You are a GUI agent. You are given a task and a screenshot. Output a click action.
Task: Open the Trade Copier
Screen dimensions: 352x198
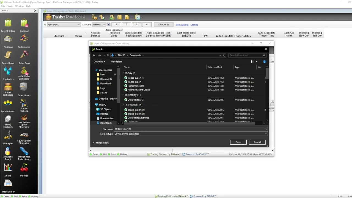click(x=8, y=186)
